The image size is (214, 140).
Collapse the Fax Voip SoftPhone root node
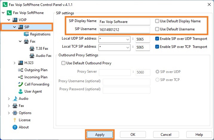pyautogui.click(x=3, y=13)
